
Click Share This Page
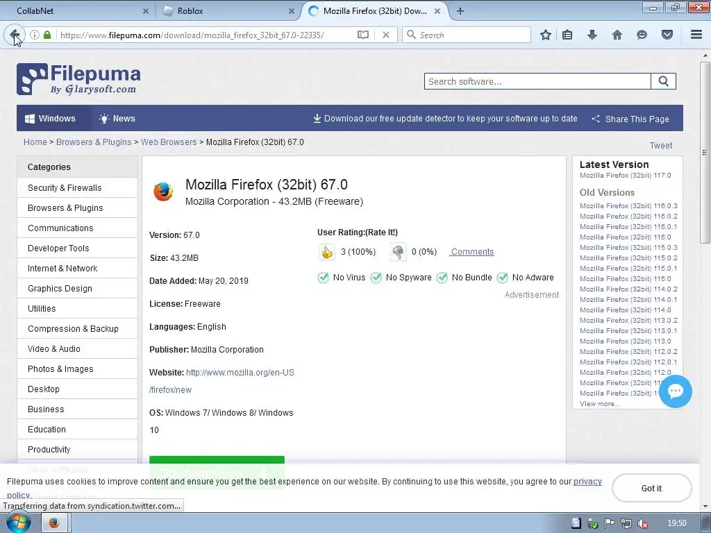(630, 119)
